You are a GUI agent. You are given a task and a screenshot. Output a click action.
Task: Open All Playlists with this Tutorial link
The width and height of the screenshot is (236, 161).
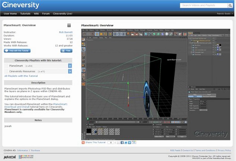pos(21,76)
